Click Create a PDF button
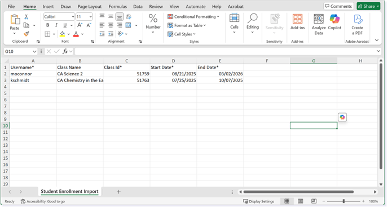388x208 pixels. (x=358, y=24)
